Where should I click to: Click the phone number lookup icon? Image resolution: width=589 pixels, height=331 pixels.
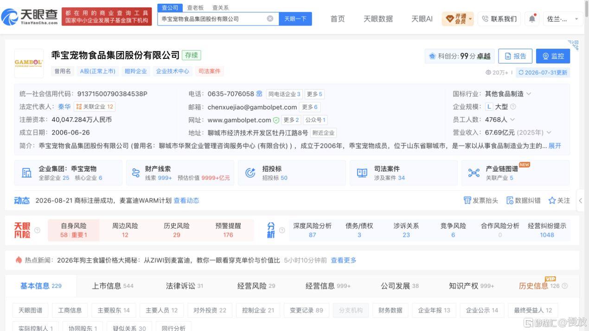pyautogui.click(x=259, y=94)
